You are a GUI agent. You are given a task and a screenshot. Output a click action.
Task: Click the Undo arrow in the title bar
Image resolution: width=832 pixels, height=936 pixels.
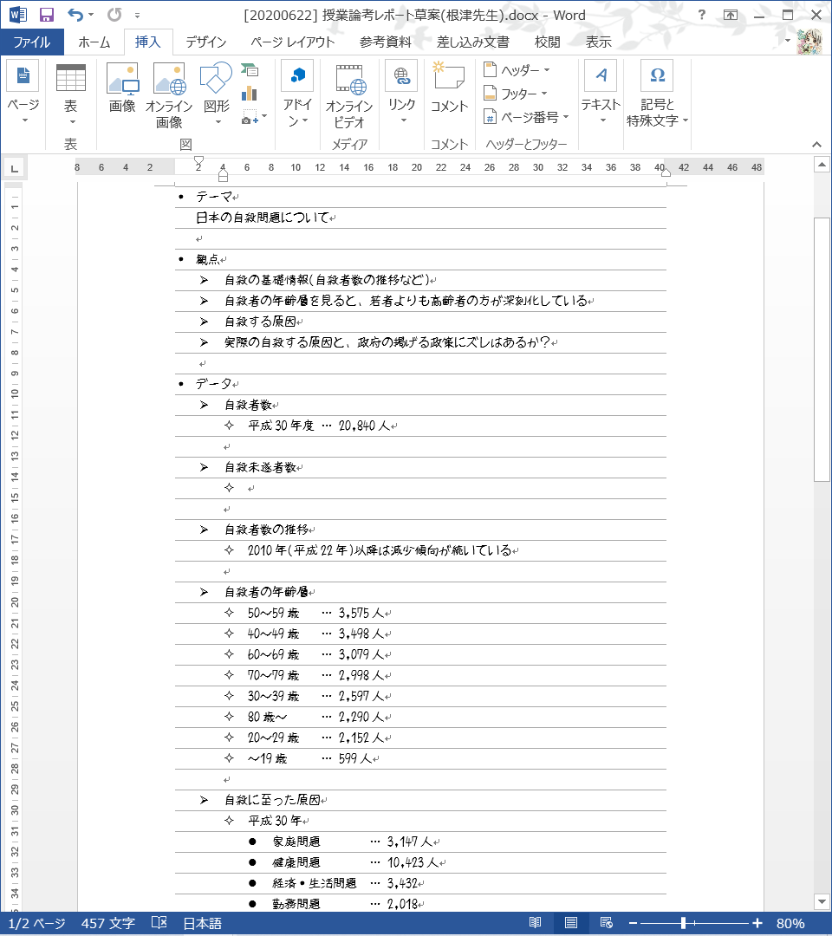coord(75,15)
